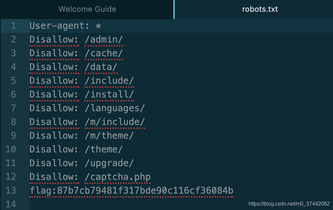
Task: Select the robots.txt tab
Action: 260,9
